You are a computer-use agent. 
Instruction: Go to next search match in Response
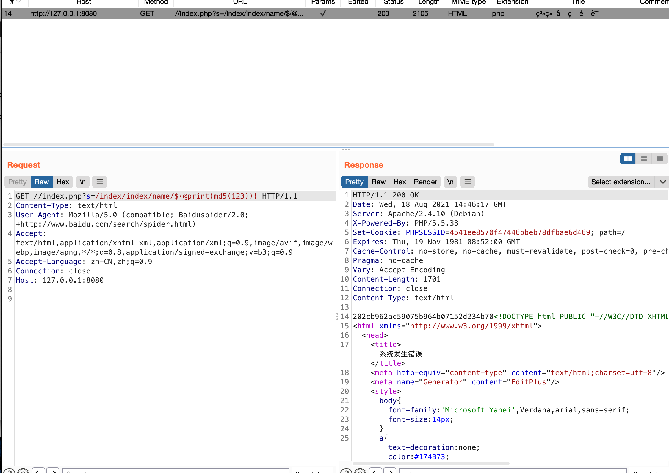click(390, 471)
